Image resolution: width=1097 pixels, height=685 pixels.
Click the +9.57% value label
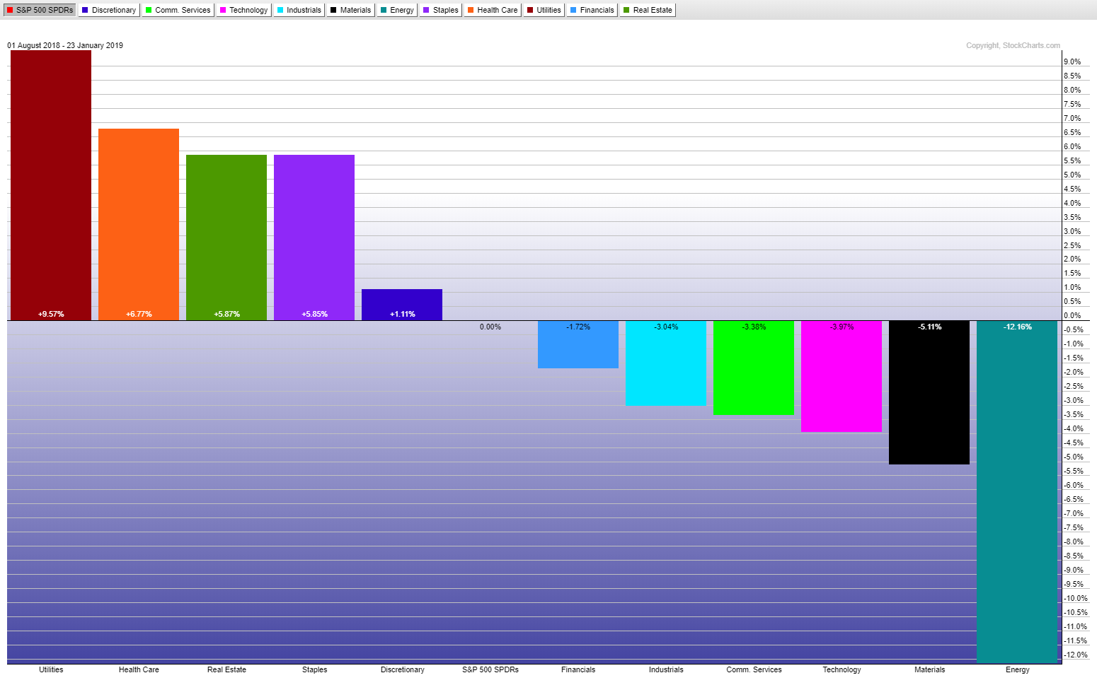(51, 314)
